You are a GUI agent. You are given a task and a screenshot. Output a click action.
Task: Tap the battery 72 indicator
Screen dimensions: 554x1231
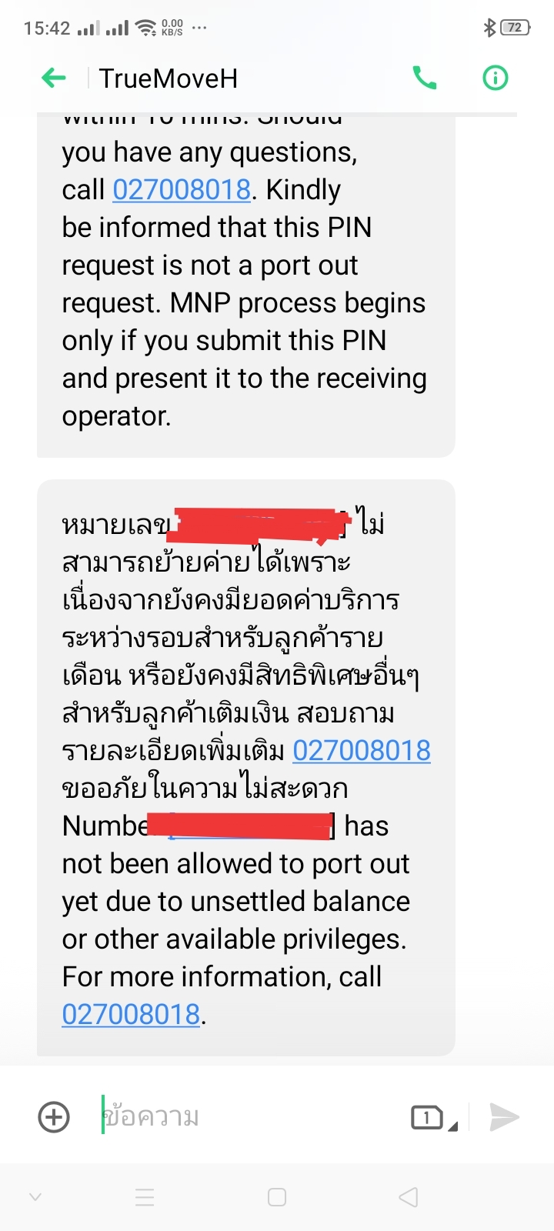click(515, 28)
